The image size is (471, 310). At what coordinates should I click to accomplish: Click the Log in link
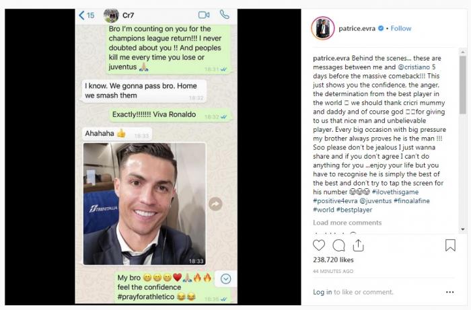pos(322,292)
